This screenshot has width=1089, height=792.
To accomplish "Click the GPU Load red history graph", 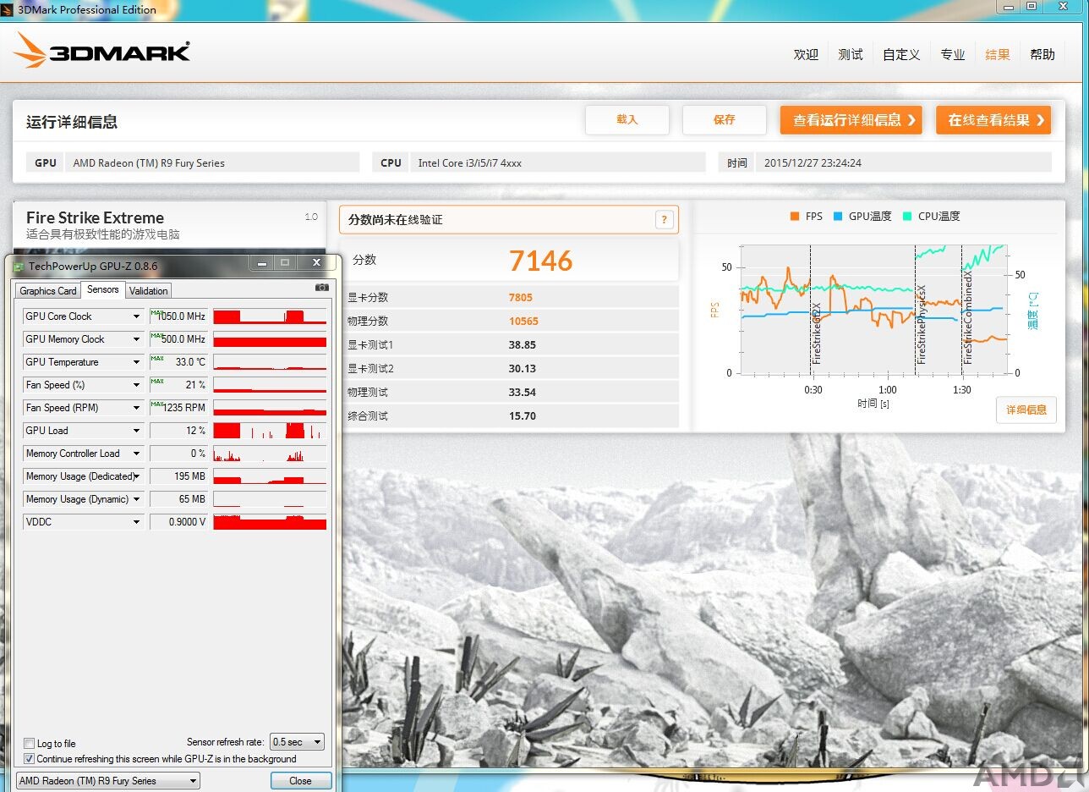I will (270, 431).
